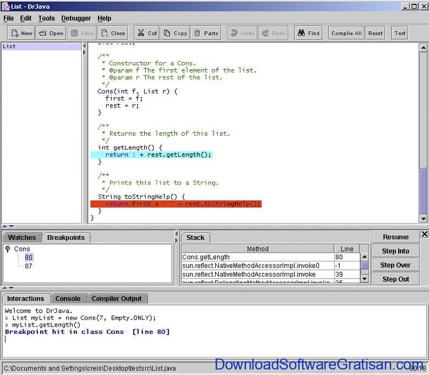Click the stack table scroll down arrow
The width and height of the screenshot is (429, 375).
click(x=365, y=279)
